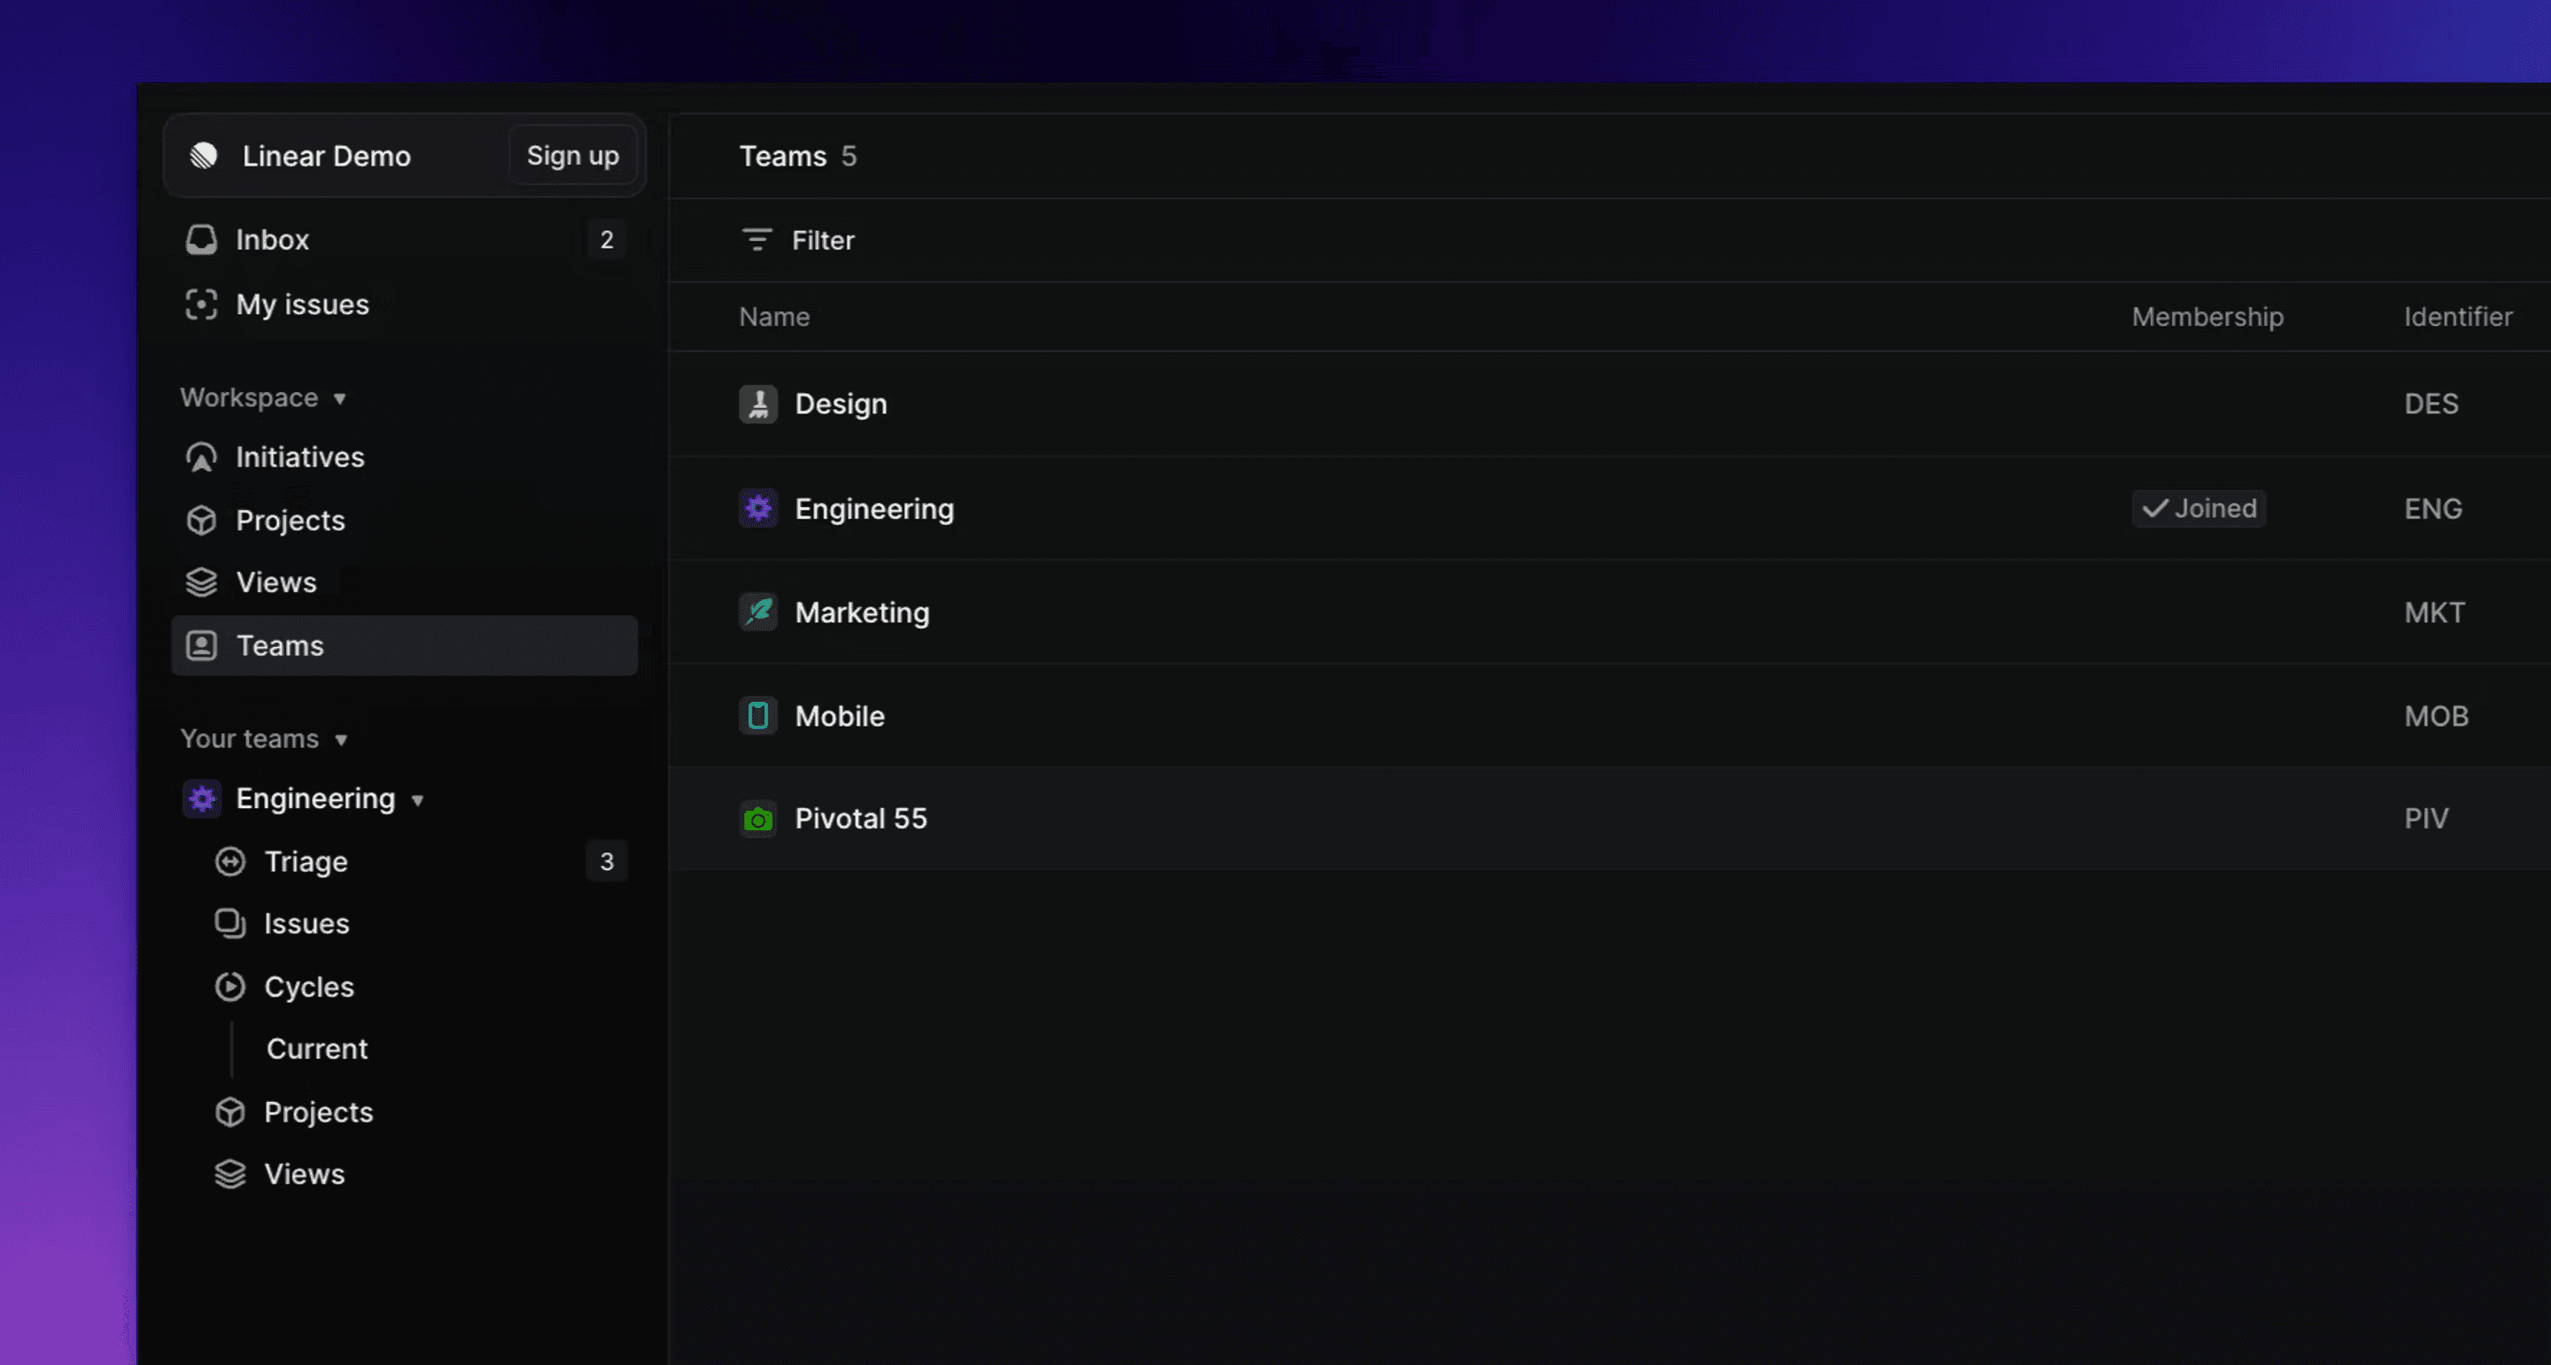Click the Issues icon under Engineering

(229, 923)
